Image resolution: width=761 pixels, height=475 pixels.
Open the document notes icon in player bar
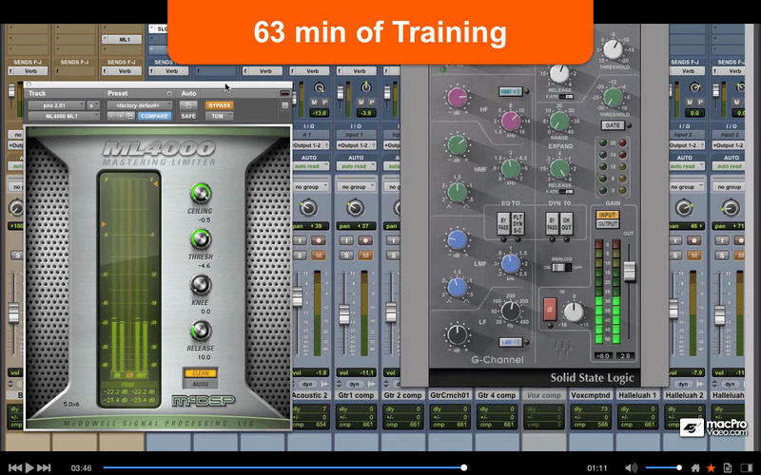click(x=727, y=467)
